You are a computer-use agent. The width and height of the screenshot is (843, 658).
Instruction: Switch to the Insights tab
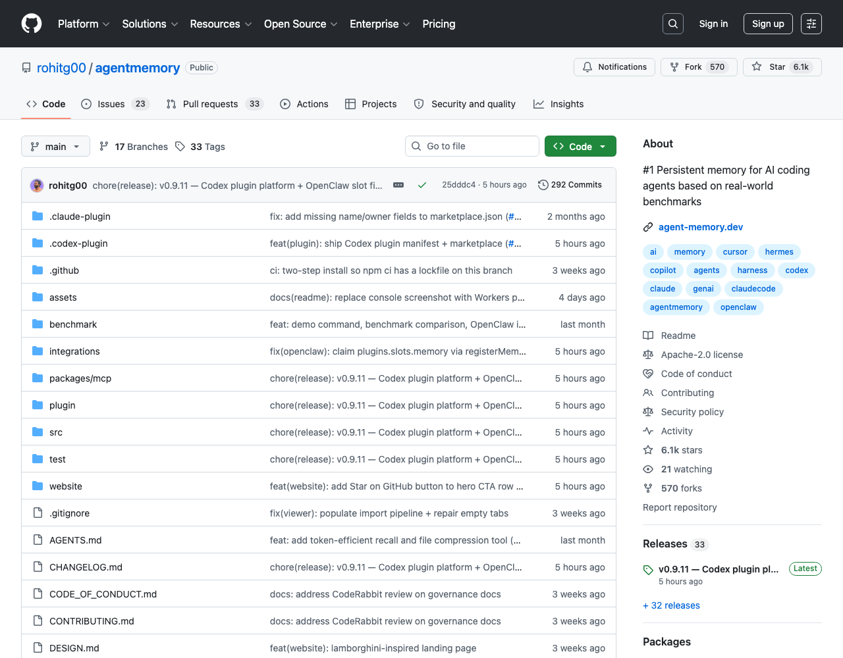point(558,104)
